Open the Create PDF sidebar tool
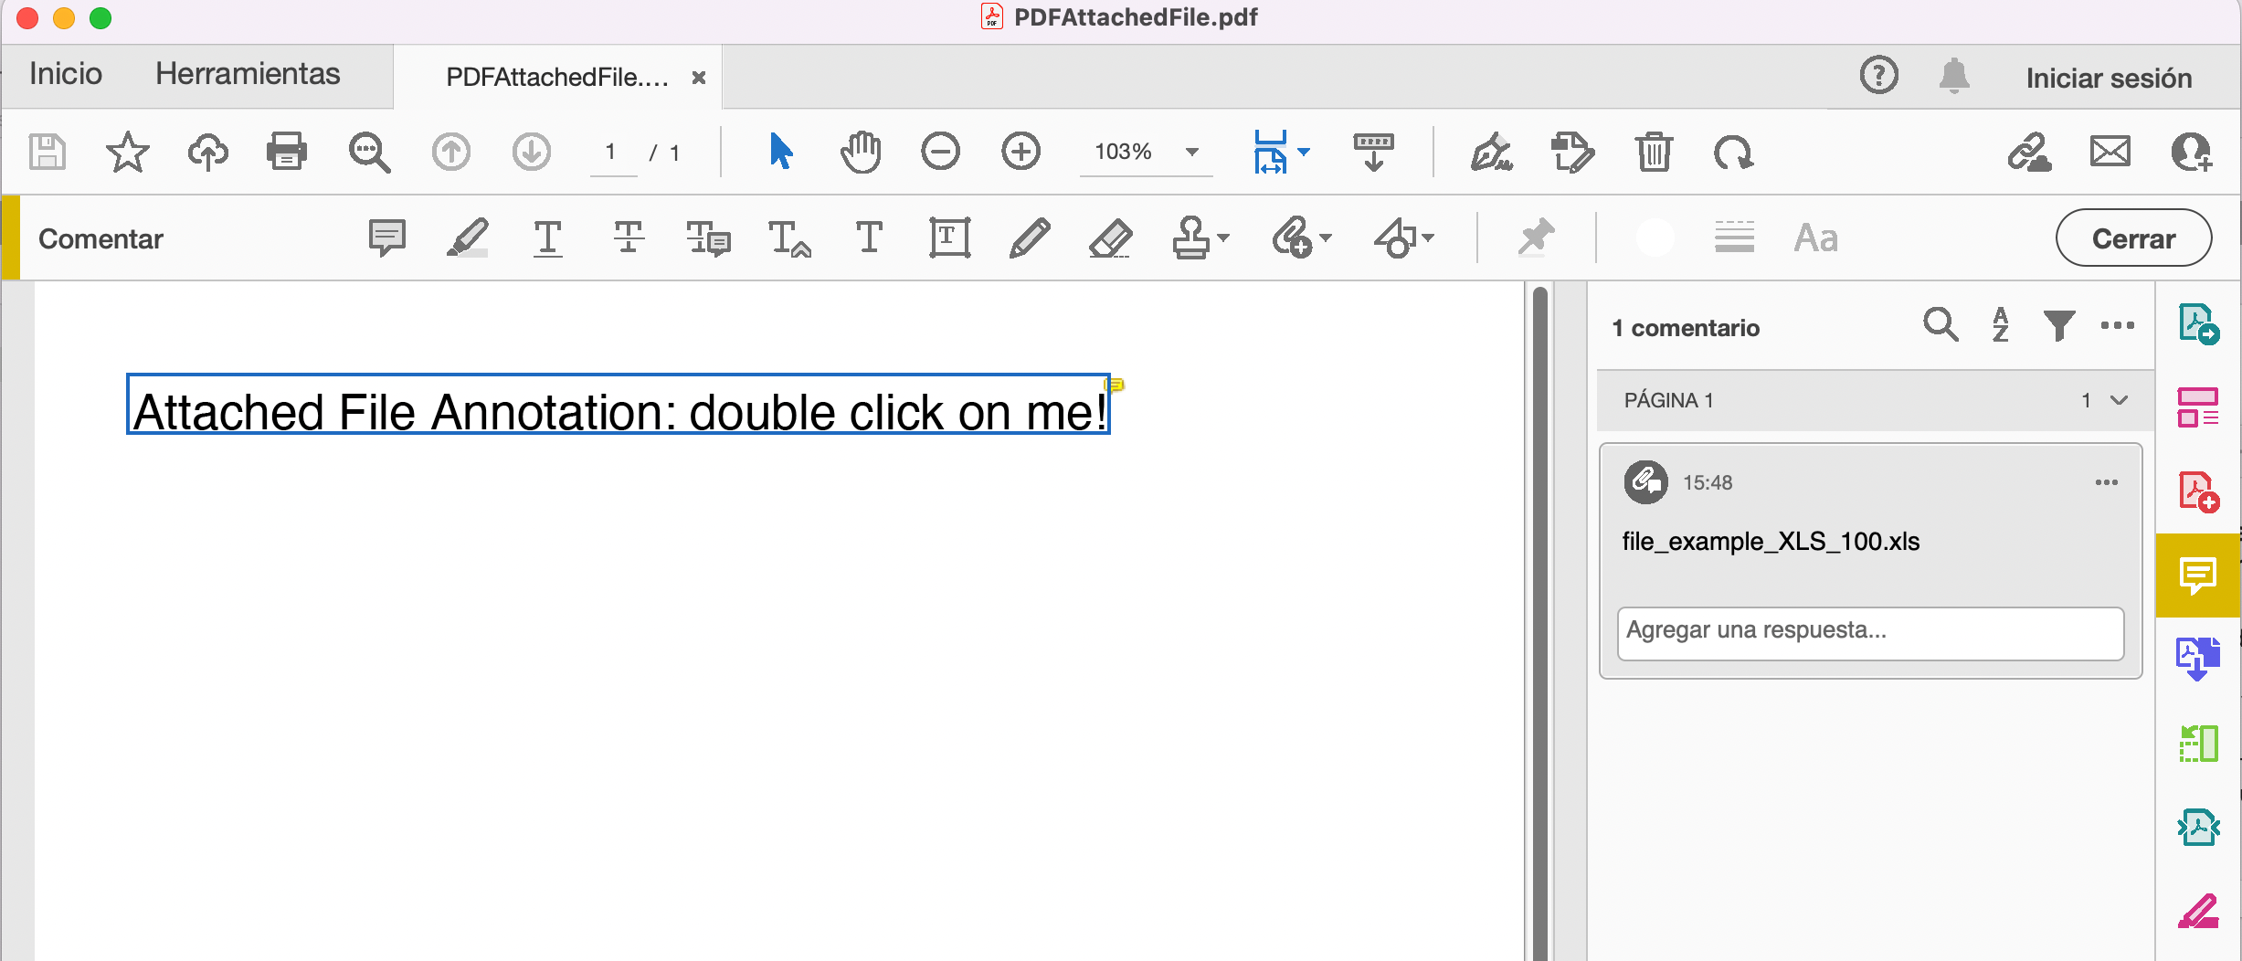 coord(2198,491)
